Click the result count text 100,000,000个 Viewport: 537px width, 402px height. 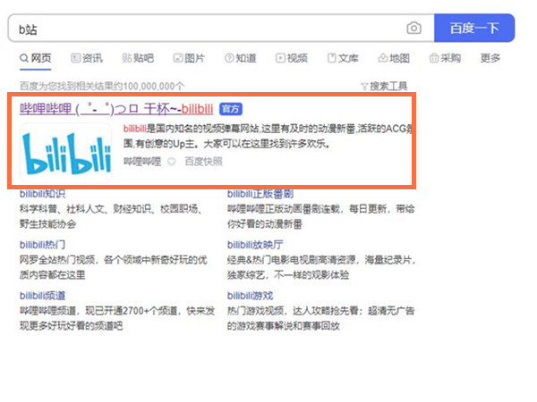coord(154,86)
